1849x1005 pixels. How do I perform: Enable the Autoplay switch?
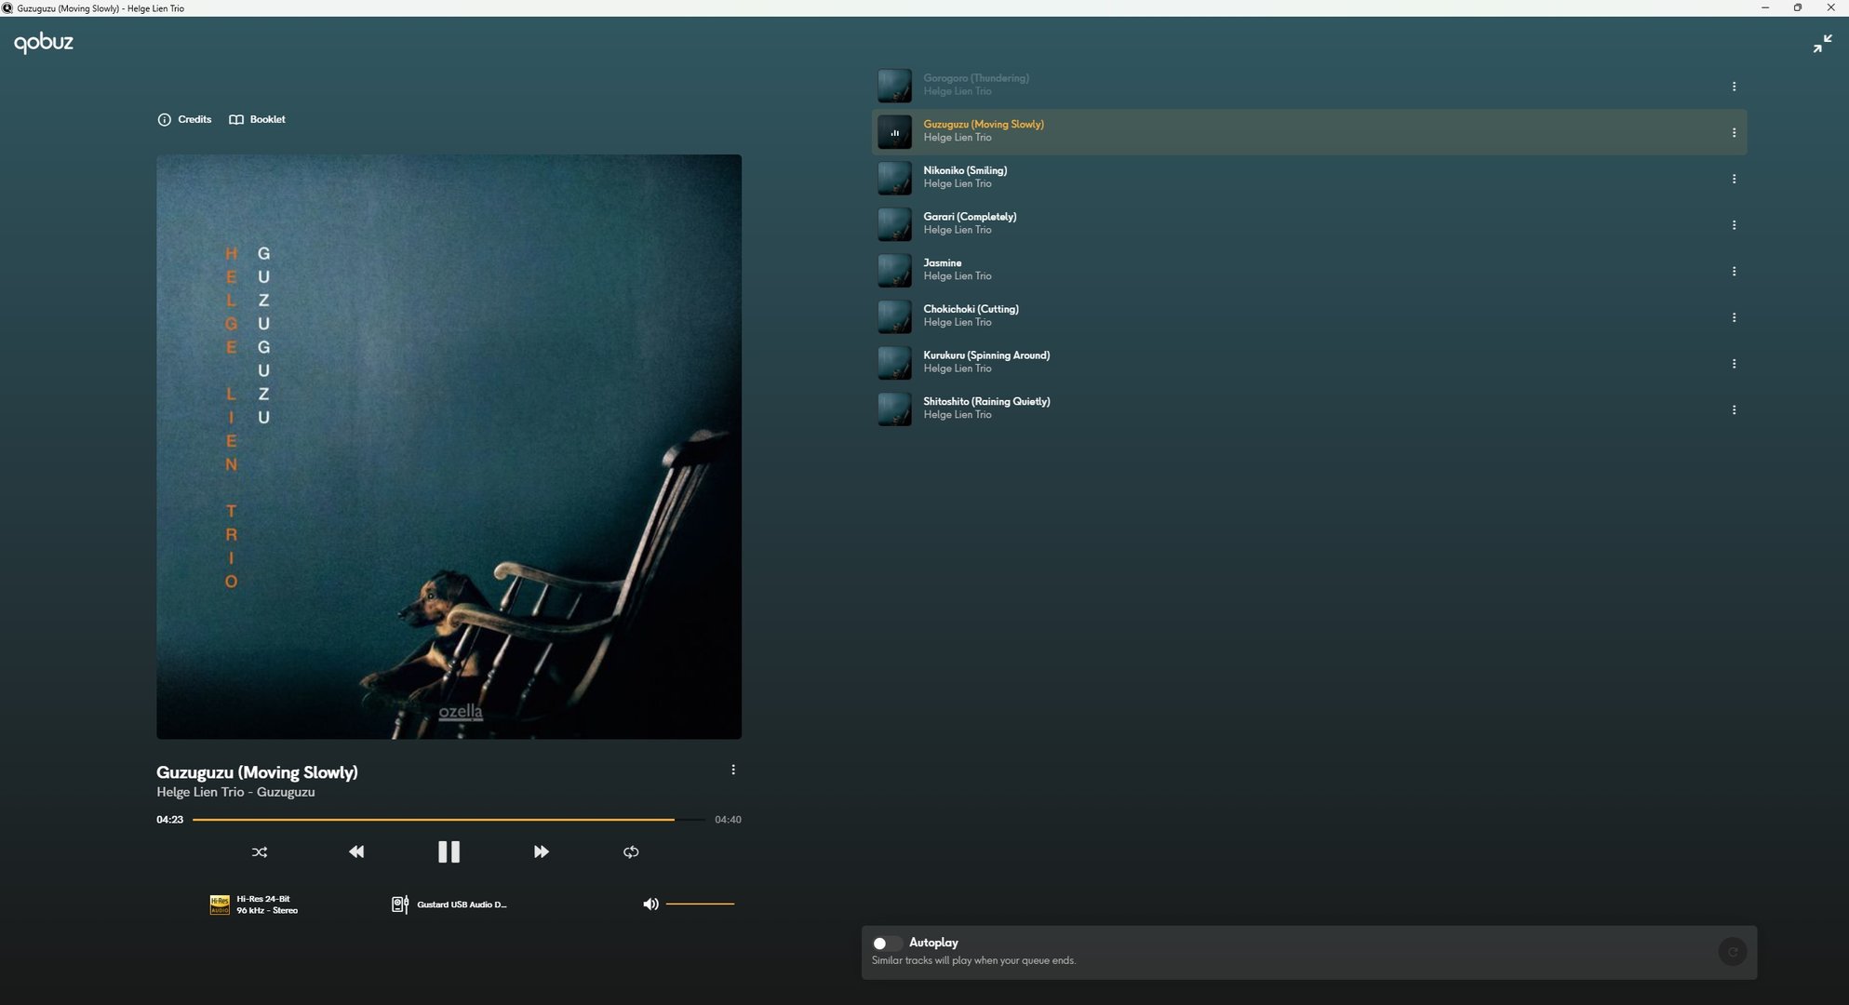(885, 943)
